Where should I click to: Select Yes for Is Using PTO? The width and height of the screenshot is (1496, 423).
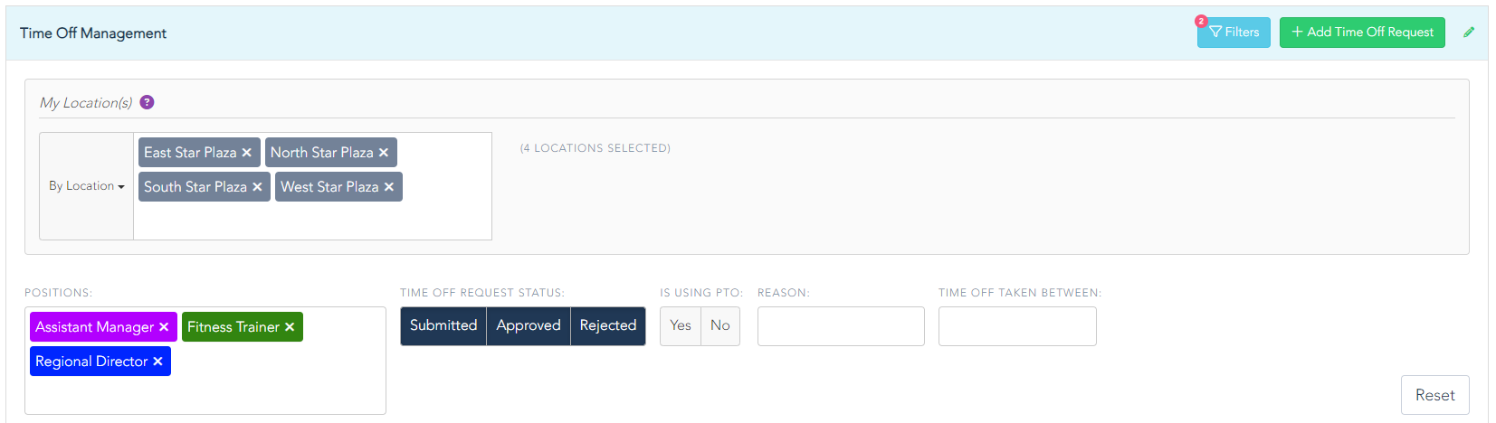681,325
